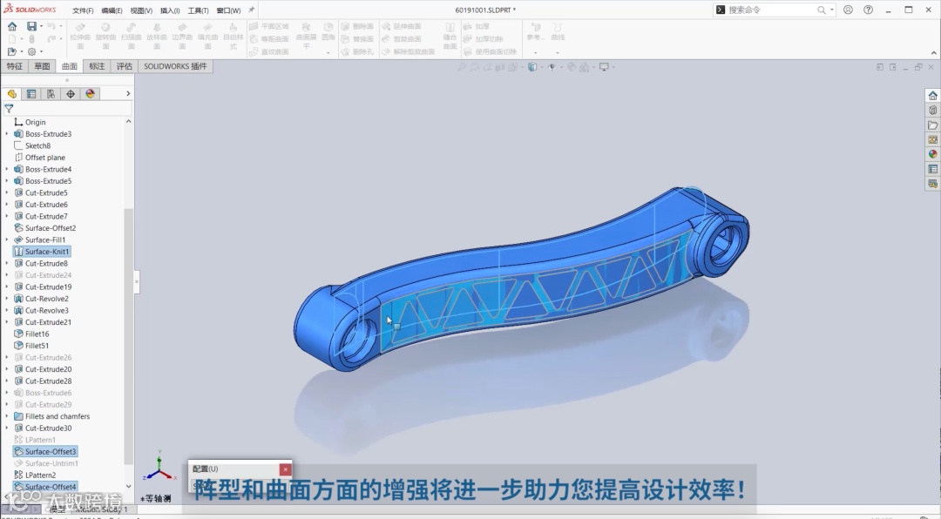Click the 替换面 replace face command

358,39
